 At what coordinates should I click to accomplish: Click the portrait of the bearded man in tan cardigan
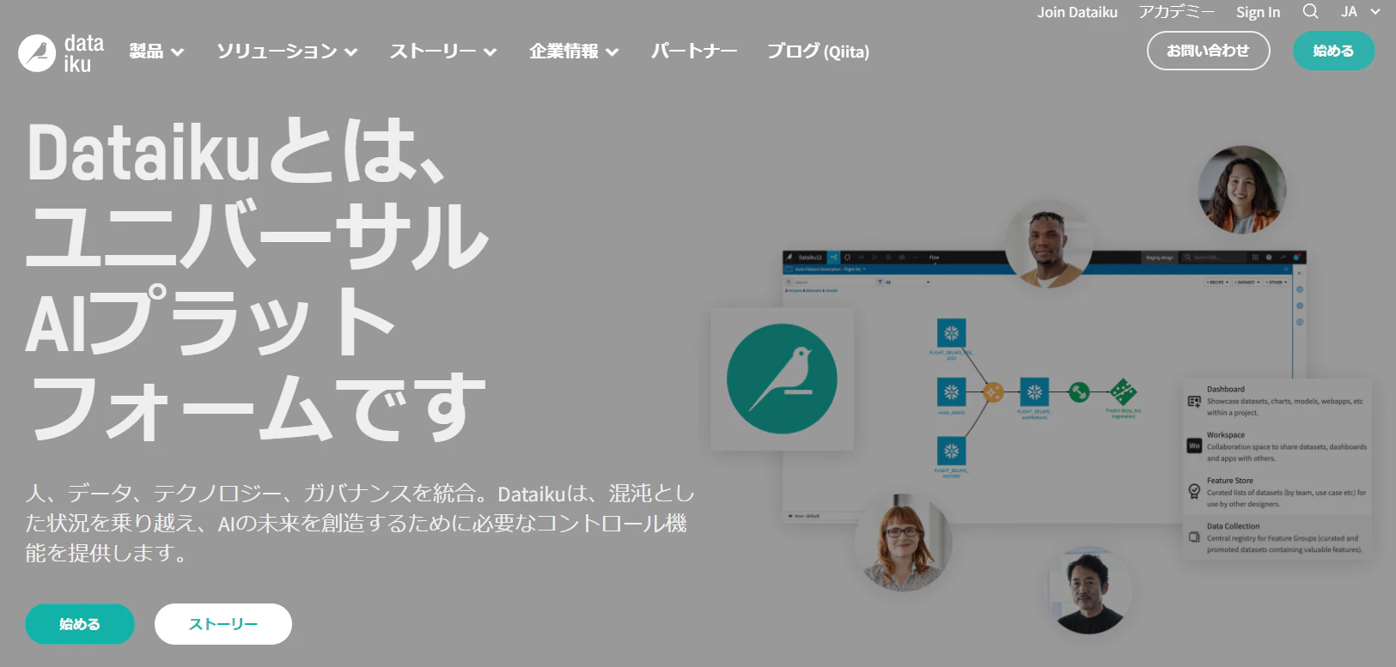pyautogui.click(x=1048, y=245)
